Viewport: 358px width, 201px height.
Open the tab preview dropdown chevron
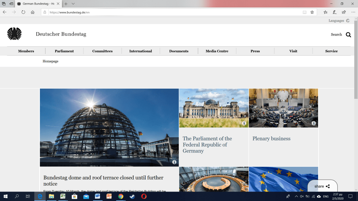click(73, 3)
